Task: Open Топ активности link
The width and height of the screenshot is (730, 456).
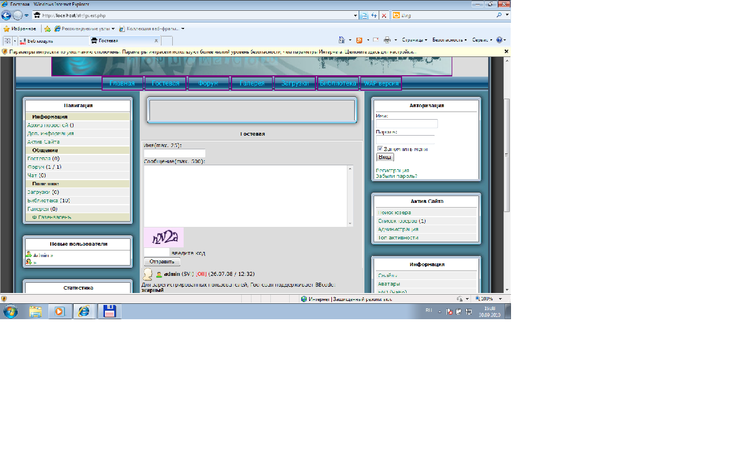Action: [398, 238]
